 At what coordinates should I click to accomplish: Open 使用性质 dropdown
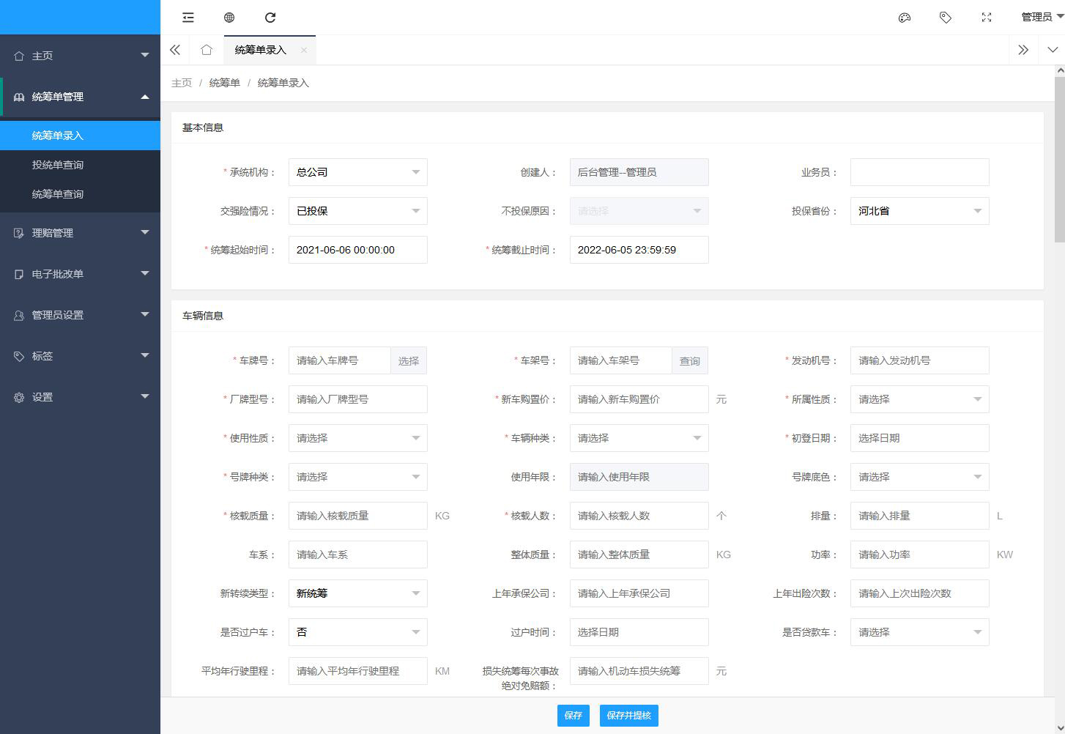(358, 438)
